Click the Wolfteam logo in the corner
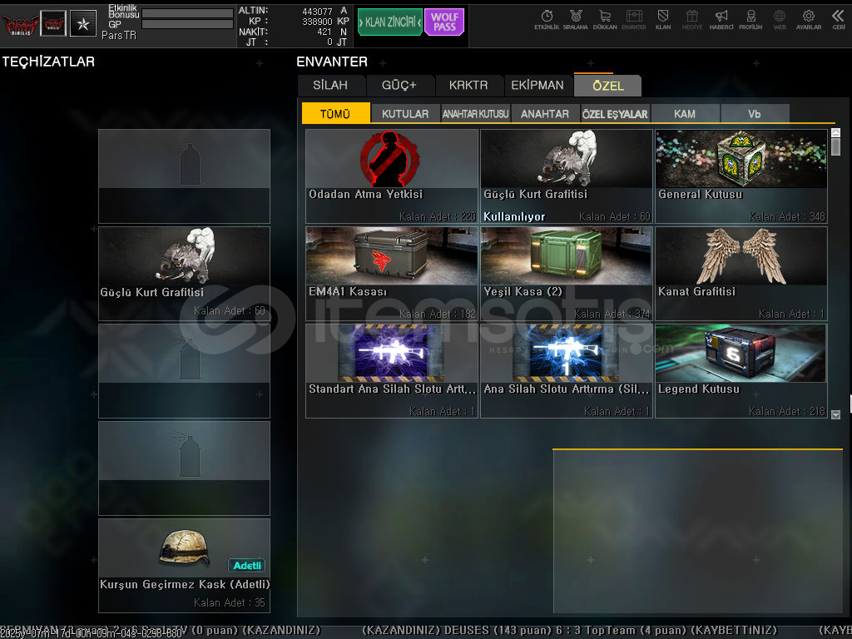The width and height of the screenshot is (852, 639). coord(20,24)
